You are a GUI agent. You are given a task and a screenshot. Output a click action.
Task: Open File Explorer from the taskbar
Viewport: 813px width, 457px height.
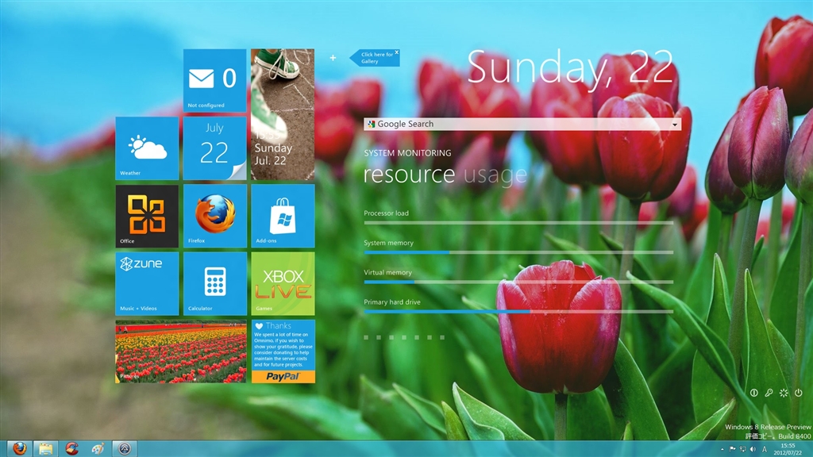pyautogui.click(x=45, y=448)
